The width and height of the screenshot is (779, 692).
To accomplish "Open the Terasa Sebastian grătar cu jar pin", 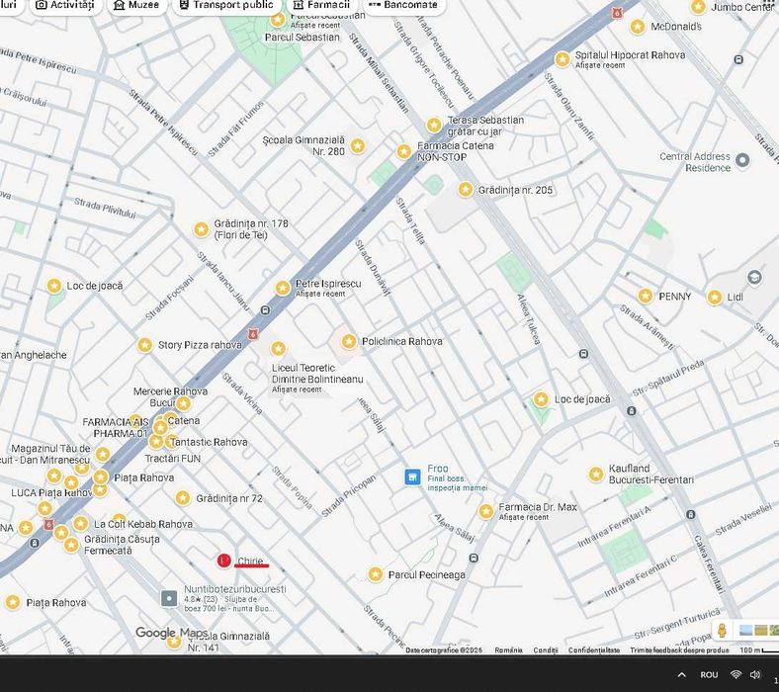I will (434, 126).
